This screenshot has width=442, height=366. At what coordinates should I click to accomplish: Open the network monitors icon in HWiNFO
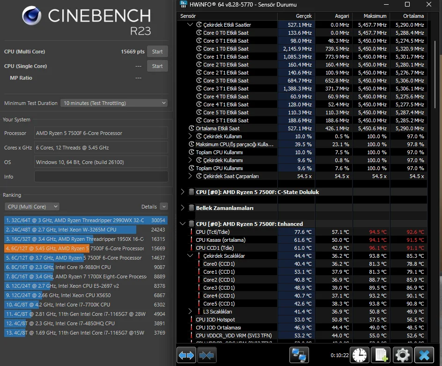(299, 355)
